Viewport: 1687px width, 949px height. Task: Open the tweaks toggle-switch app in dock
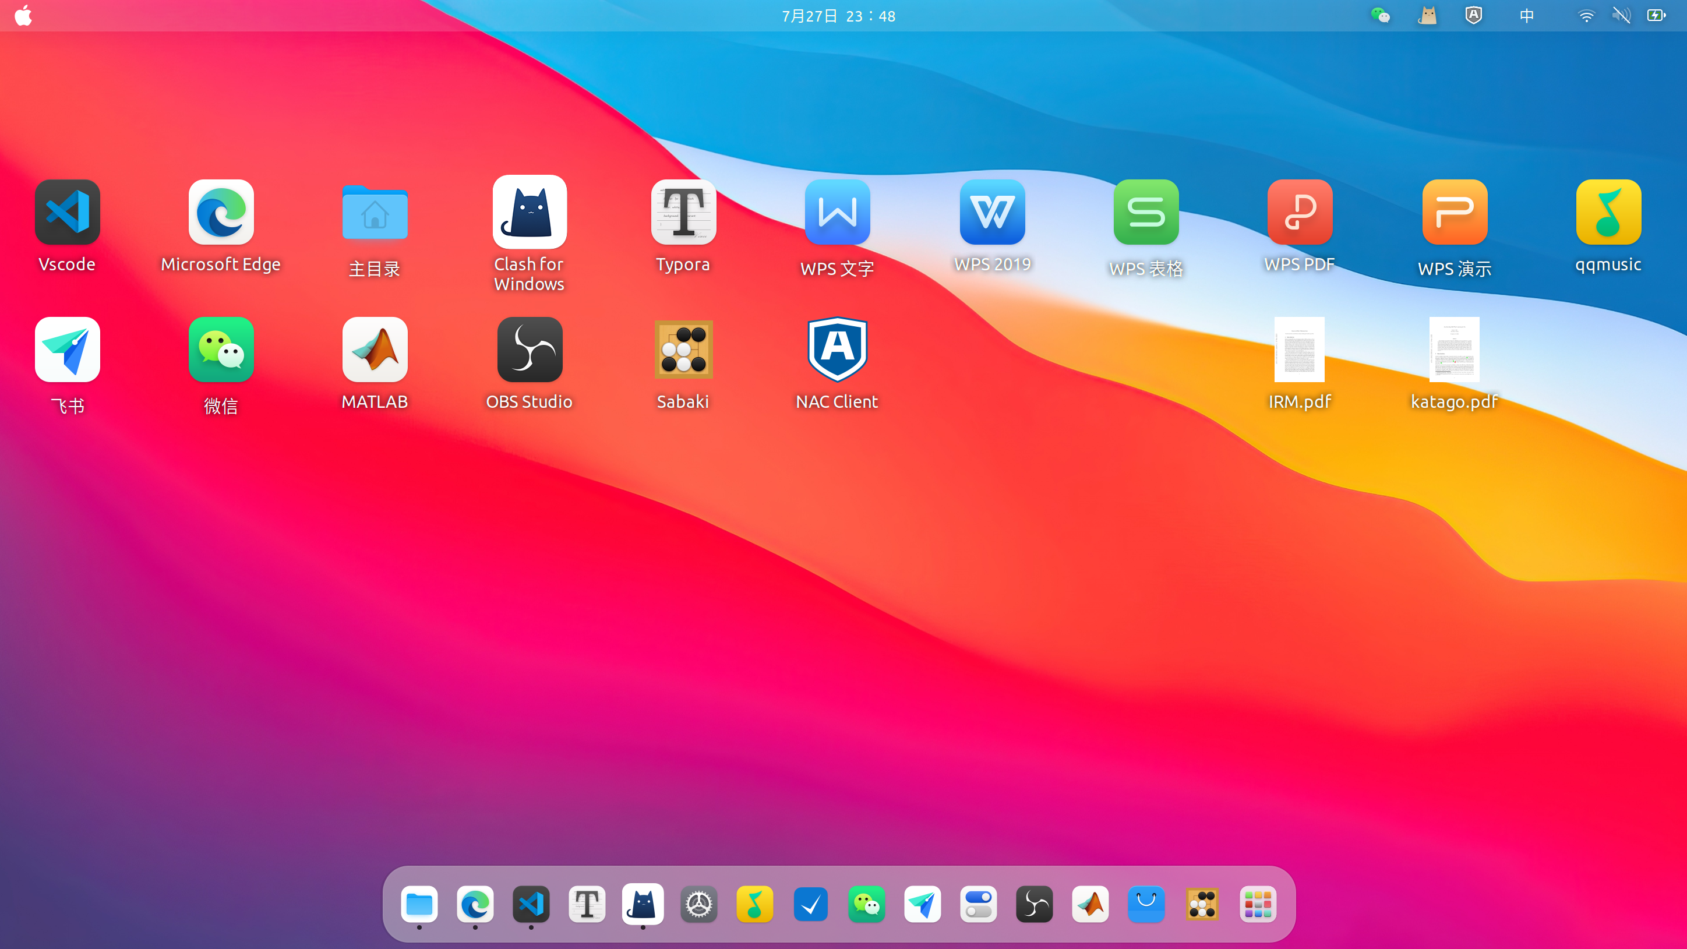pyautogui.click(x=979, y=905)
